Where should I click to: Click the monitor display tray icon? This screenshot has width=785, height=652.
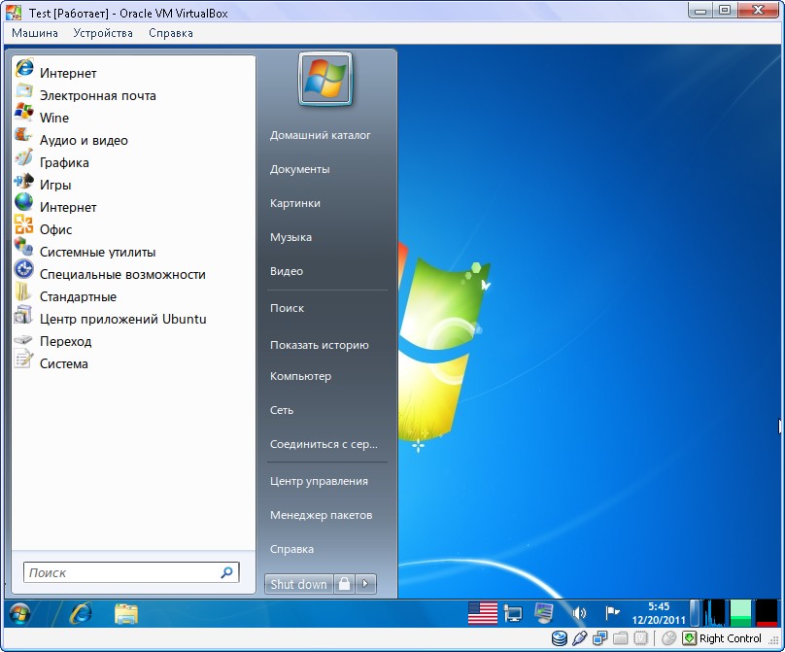[544, 613]
